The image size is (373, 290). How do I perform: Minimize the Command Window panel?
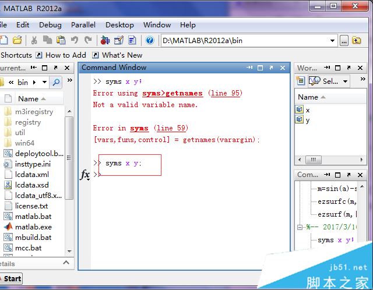point(249,68)
